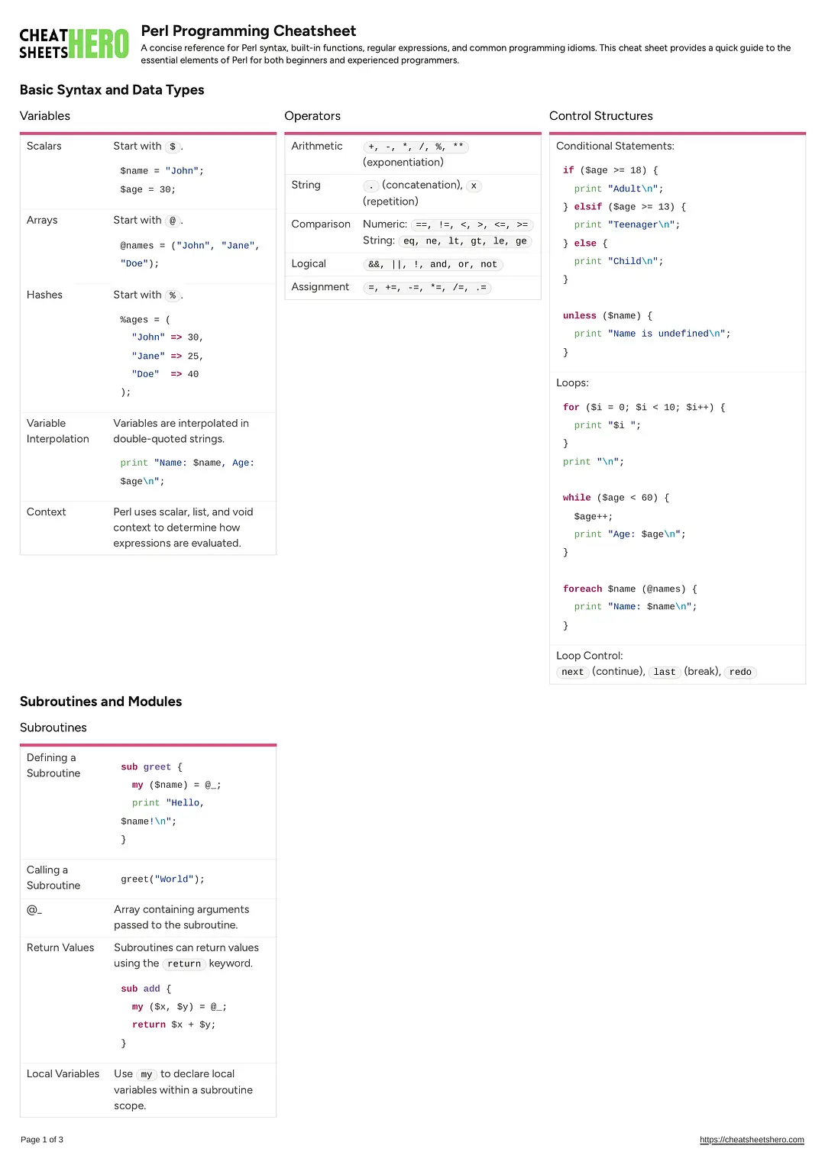Click the return keyword badge
825x1165 pixels.
tap(184, 964)
